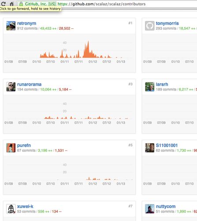Open larsrh's avatar image
Viewport: 197px width, 221px height.
[x=150, y=87]
